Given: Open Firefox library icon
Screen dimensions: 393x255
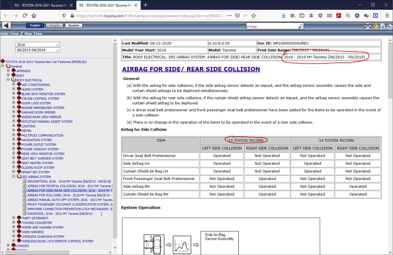Looking at the screenshot, I should (x=293, y=16).
